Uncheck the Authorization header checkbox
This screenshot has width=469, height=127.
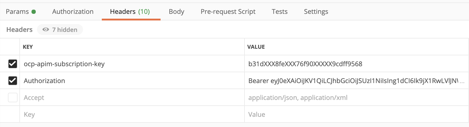click(x=12, y=81)
